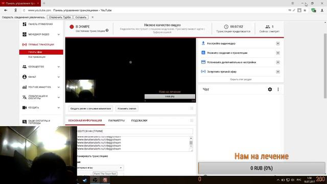Image resolution: width=327 pixels, height=184 pixels.
Task: Click the Yandex Я home icon
Action: (15, 10)
